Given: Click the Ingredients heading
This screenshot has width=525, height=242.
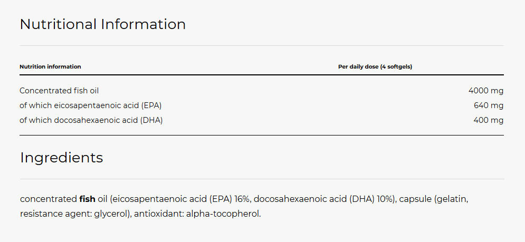Looking at the screenshot, I should [x=62, y=158].
